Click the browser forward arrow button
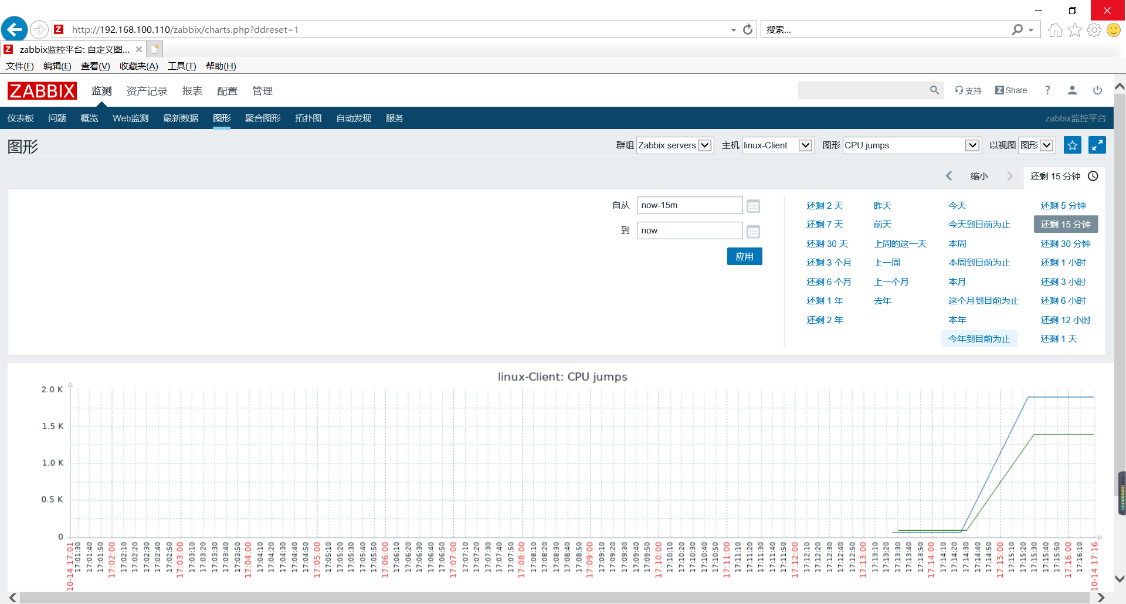 click(x=39, y=29)
